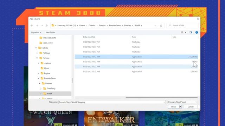This screenshot has width=225, height=126.
Task: Refresh the Win64 folder view
Action: [x=161, y=26]
